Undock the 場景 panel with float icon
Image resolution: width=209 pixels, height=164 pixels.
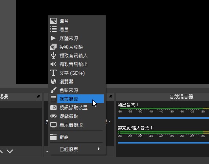(38, 96)
